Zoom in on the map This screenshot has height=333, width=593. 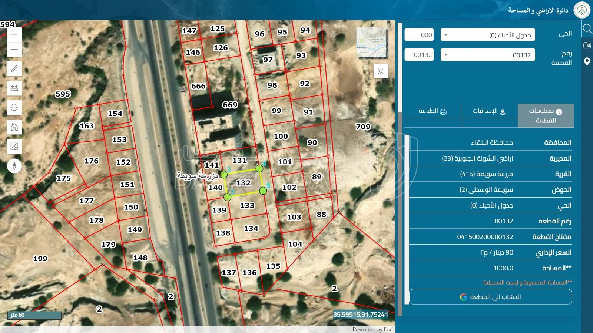pos(14,34)
